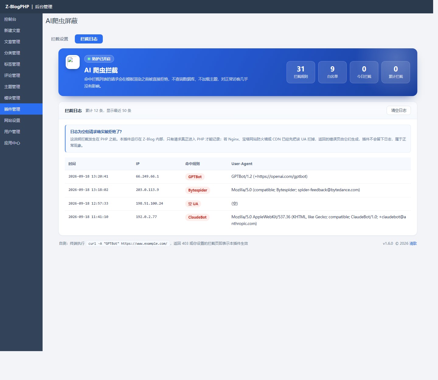Select the 拦截日志 tab
The image size is (438, 380).
click(89, 39)
